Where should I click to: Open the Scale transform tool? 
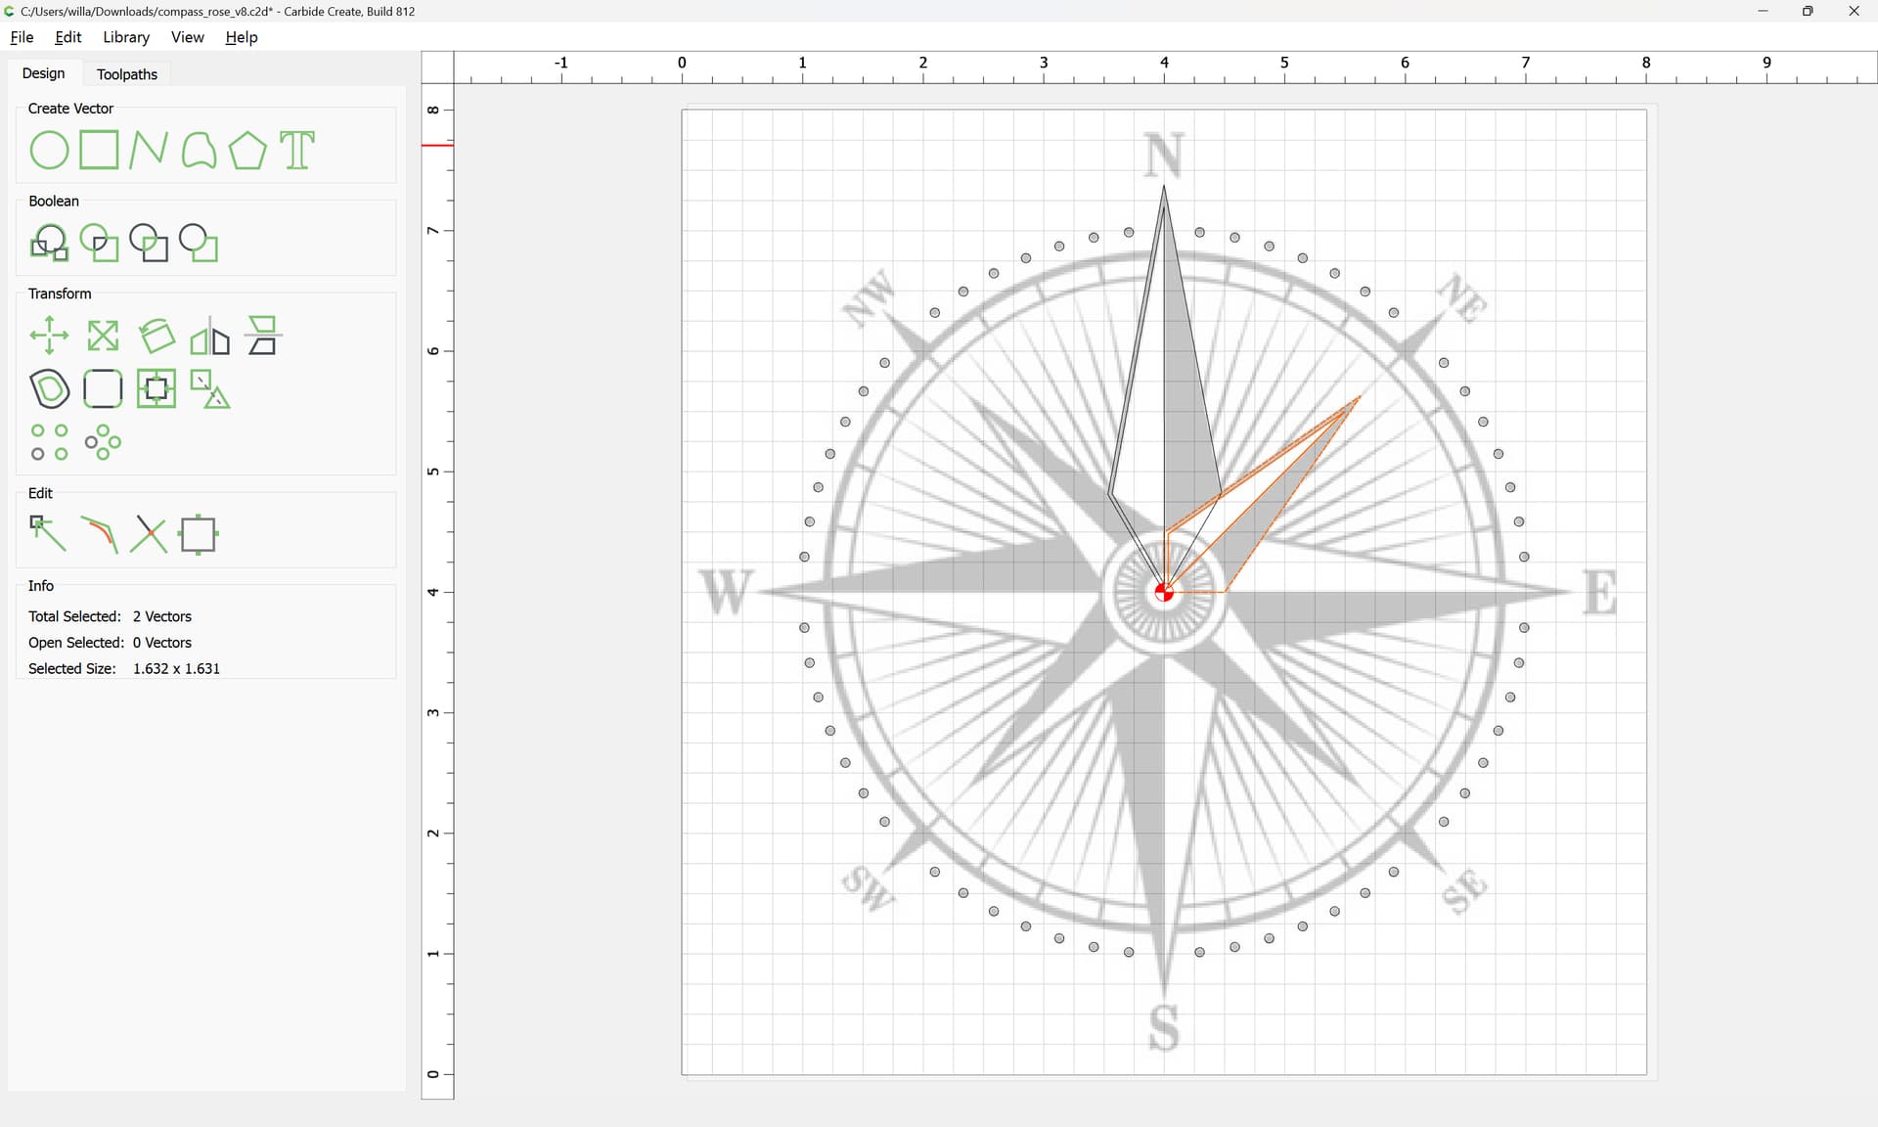pyautogui.click(x=103, y=336)
